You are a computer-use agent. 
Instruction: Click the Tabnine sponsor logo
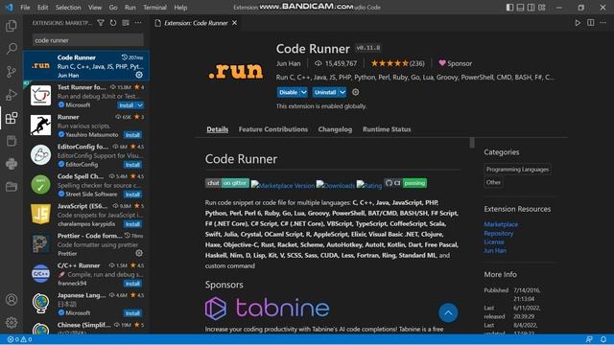(267, 309)
